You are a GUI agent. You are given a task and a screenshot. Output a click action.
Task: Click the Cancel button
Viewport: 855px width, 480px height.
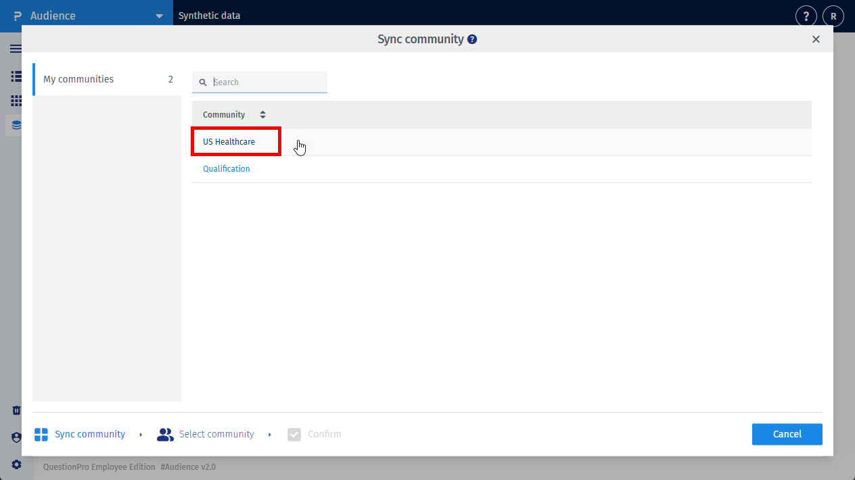pos(787,434)
